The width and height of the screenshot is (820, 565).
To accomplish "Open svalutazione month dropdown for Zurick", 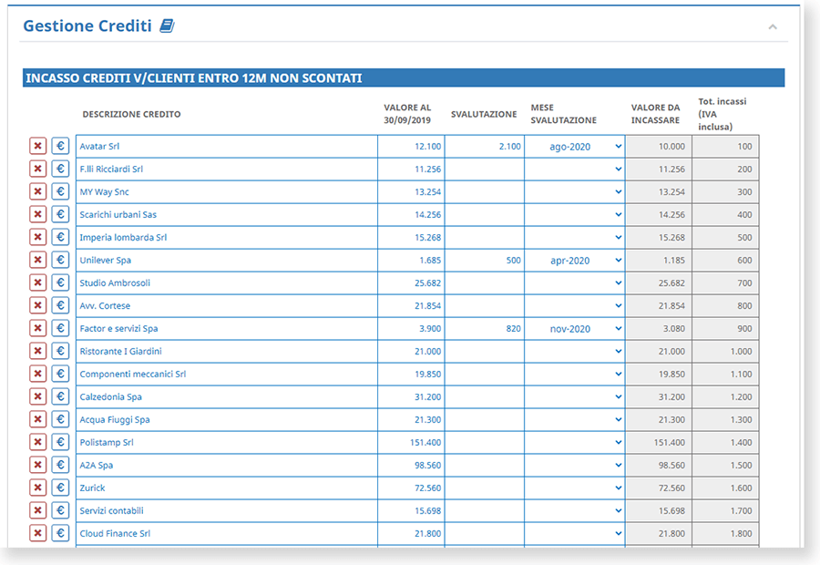I will [575, 488].
